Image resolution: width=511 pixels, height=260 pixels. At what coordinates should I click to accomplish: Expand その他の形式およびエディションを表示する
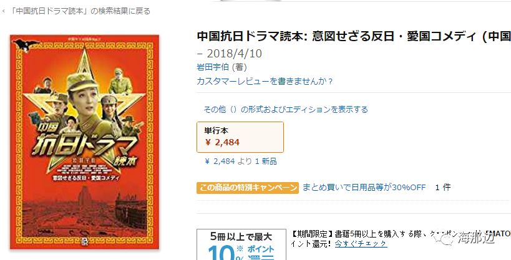[286, 110]
